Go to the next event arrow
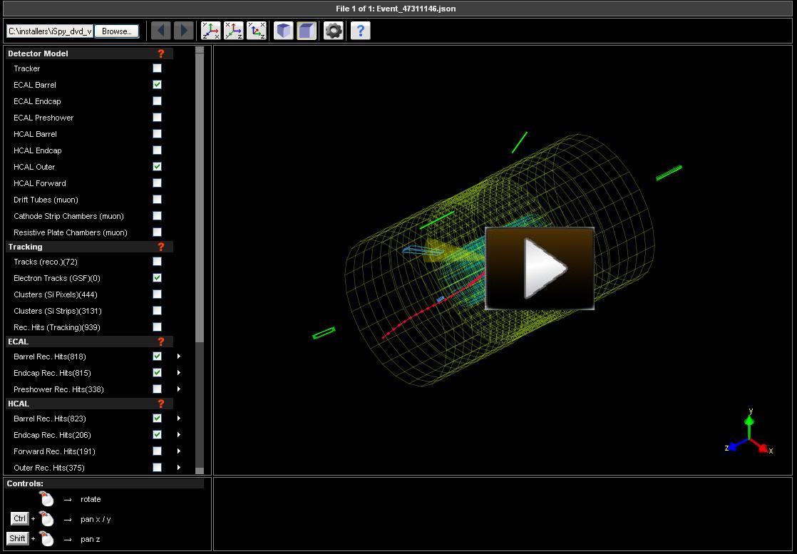 coord(183,31)
